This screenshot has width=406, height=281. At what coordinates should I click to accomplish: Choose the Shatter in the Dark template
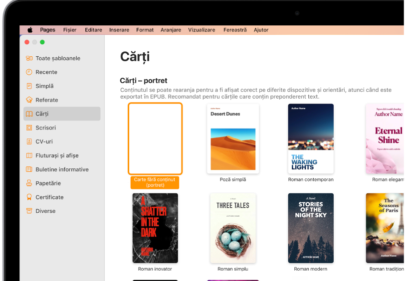tap(155, 228)
